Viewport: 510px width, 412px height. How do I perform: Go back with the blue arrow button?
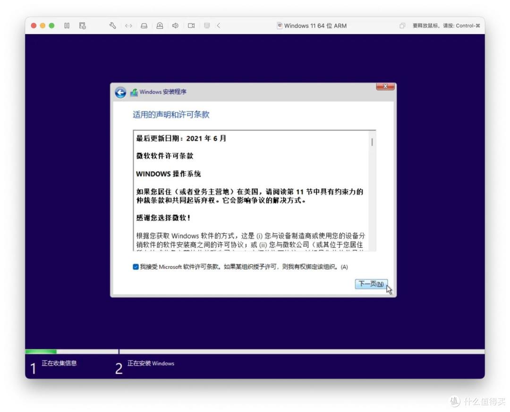(121, 92)
